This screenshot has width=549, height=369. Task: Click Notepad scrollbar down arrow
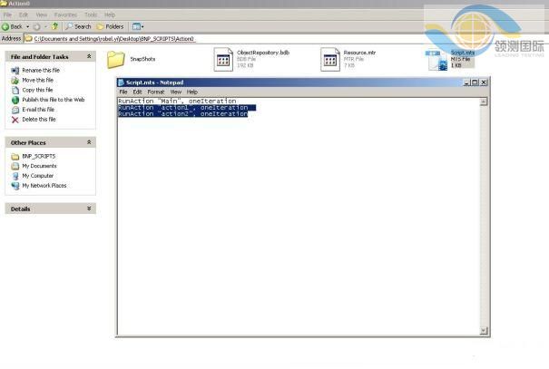click(x=484, y=330)
